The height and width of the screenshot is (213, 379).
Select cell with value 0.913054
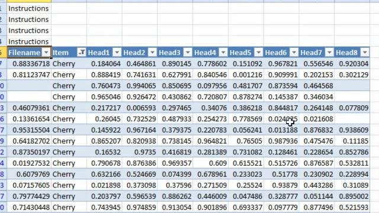(x=175, y=207)
